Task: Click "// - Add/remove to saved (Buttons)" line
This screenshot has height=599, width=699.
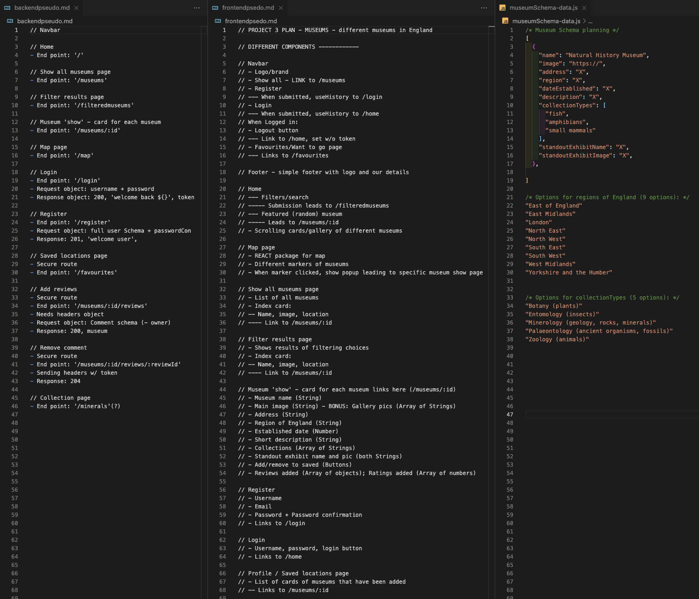Action: pyautogui.click(x=295, y=465)
